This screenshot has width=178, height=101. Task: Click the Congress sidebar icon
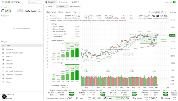(3, 64)
